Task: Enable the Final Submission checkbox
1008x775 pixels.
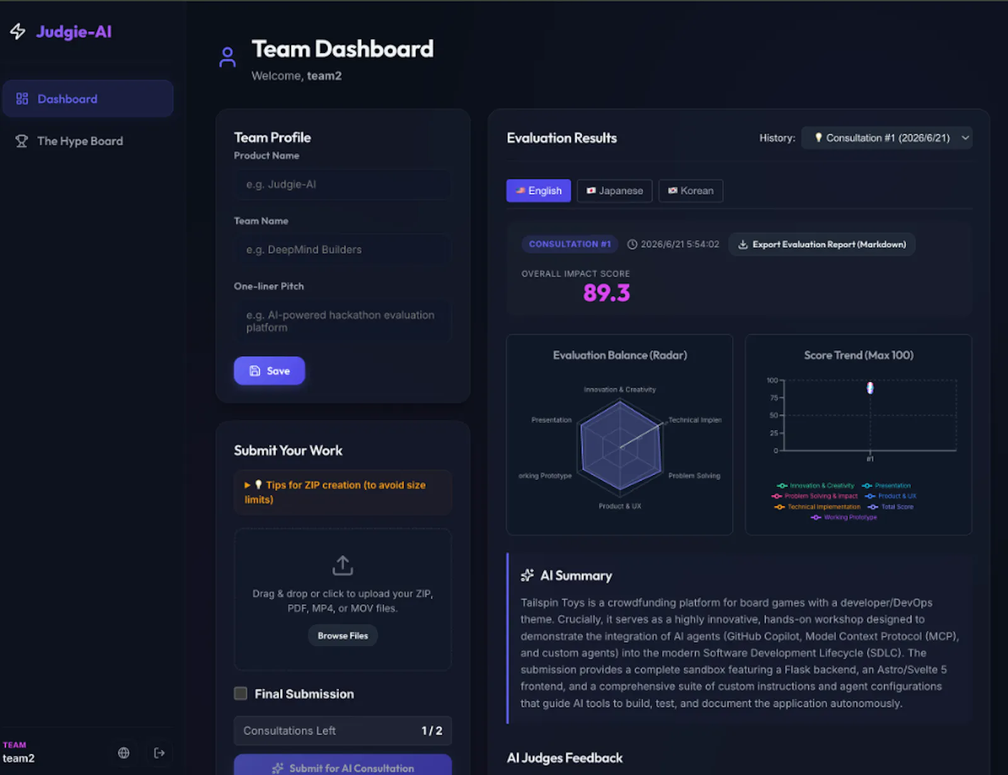Action: tap(241, 694)
